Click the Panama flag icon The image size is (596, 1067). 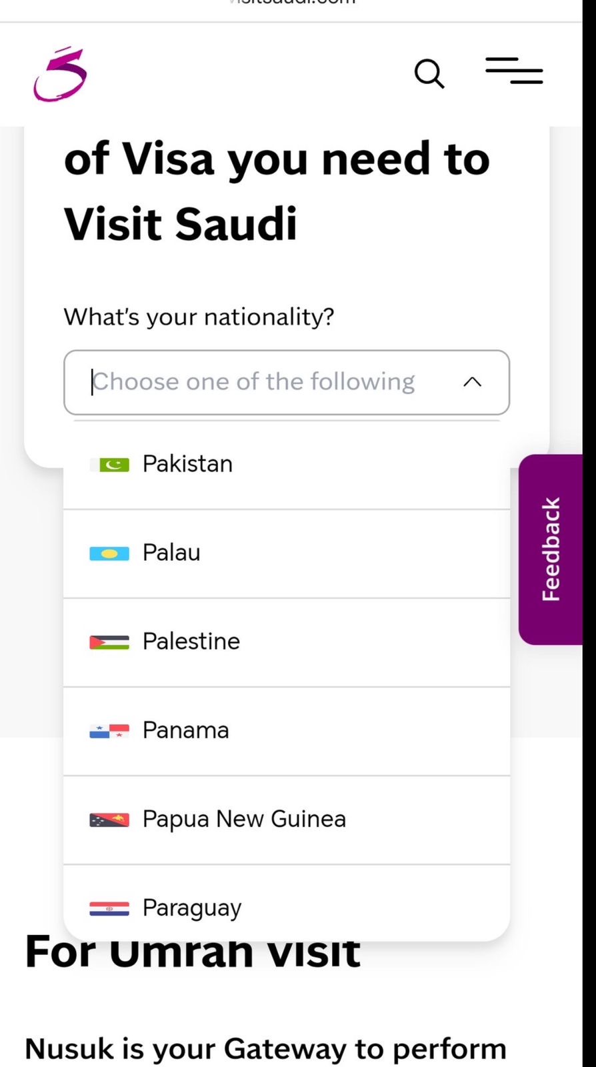tap(109, 731)
